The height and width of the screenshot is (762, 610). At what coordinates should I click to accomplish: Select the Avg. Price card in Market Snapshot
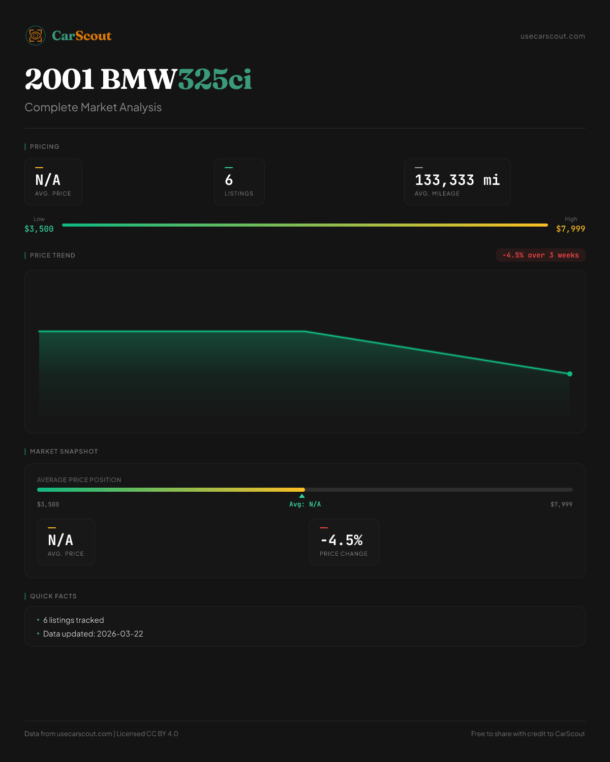click(x=66, y=542)
